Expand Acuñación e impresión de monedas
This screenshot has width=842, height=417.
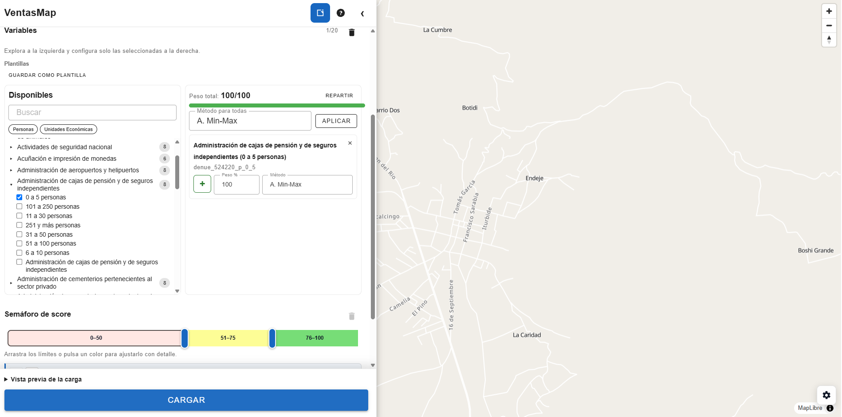pyautogui.click(x=11, y=159)
